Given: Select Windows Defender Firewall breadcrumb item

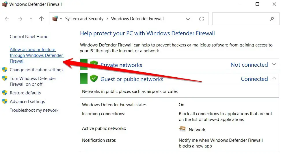Looking at the screenshot, I should (137, 19).
